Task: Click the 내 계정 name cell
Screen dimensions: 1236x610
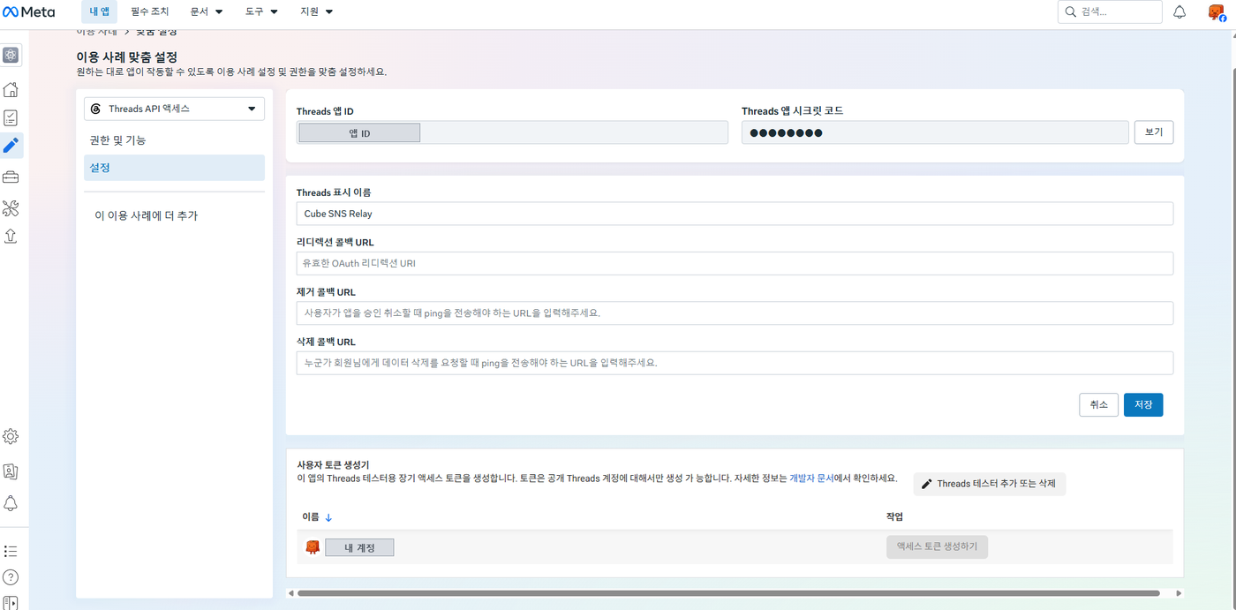Action: [x=359, y=547]
